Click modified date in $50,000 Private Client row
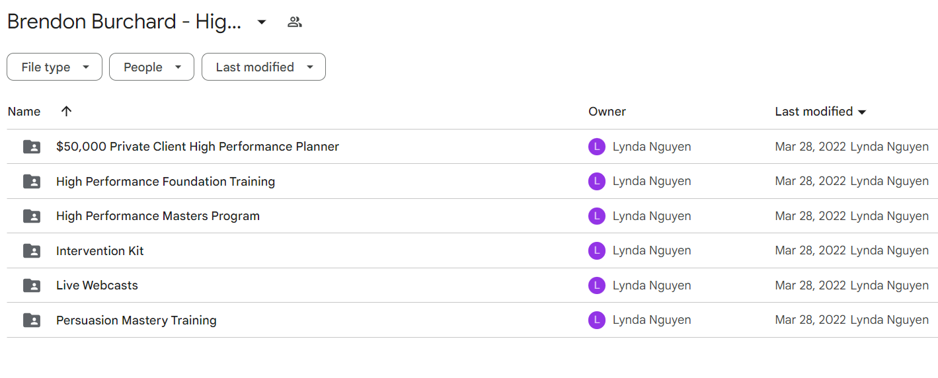 pyautogui.click(x=810, y=147)
